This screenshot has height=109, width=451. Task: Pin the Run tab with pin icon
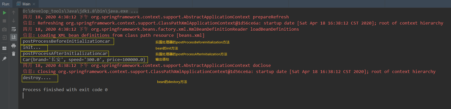[4, 59]
